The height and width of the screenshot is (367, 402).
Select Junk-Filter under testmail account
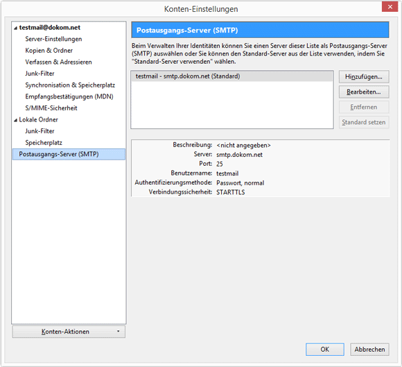click(x=40, y=74)
